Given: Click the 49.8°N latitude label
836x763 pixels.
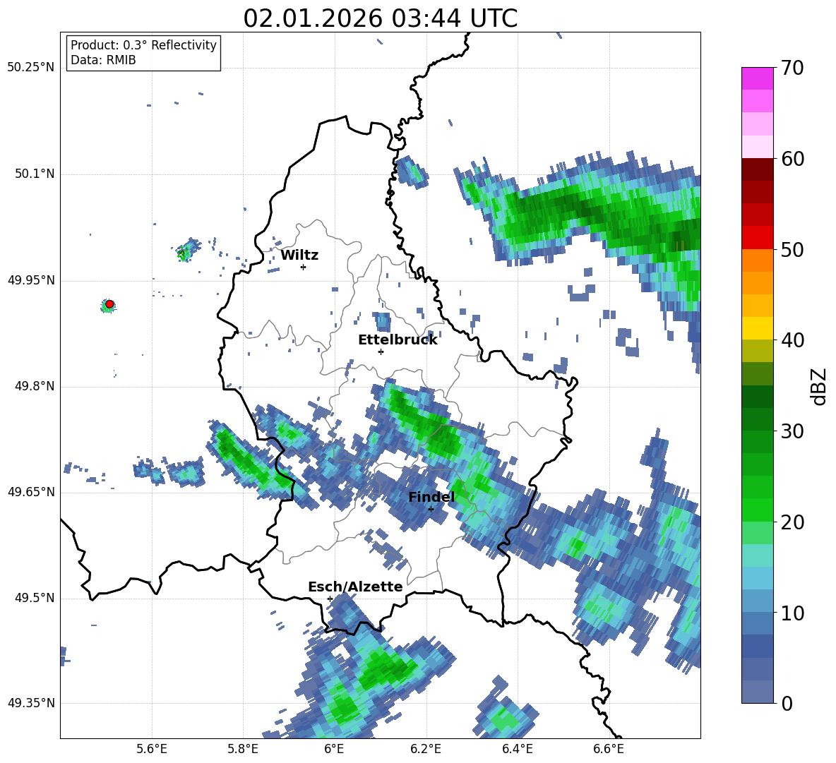Looking at the screenshot, I should click(x=34, y=386).
